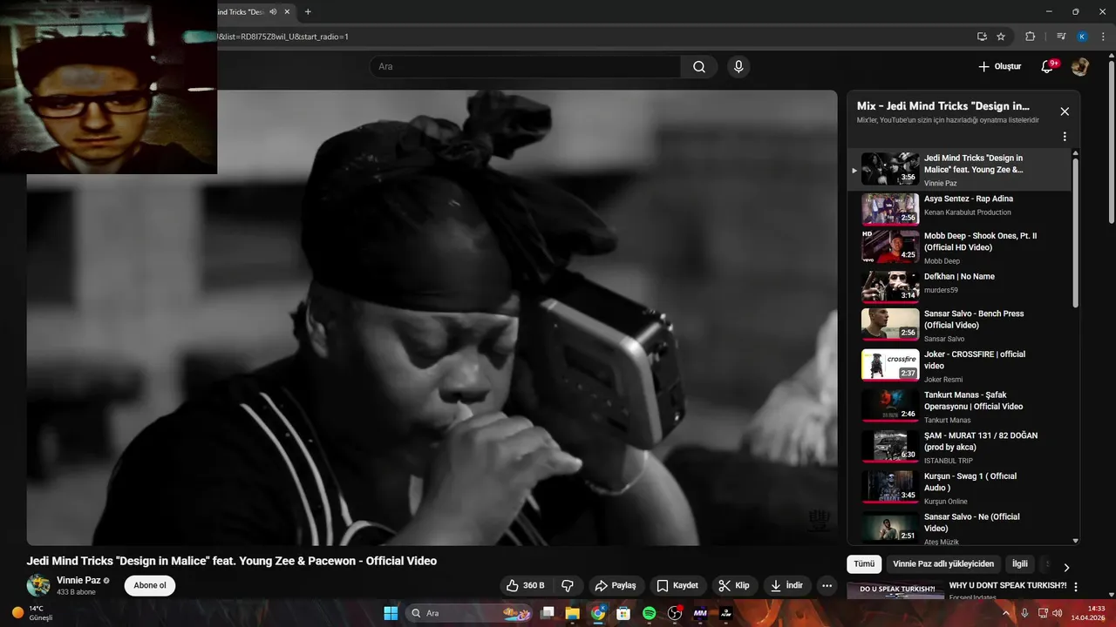The height and width of the screenshot is (627, 1116).
Task: Select the currently playing Design in Malice playlist entry
Action: coord(960,169)
